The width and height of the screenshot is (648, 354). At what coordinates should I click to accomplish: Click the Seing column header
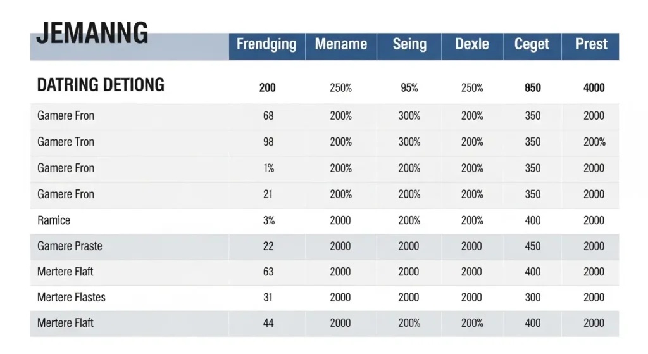(409, 45)
